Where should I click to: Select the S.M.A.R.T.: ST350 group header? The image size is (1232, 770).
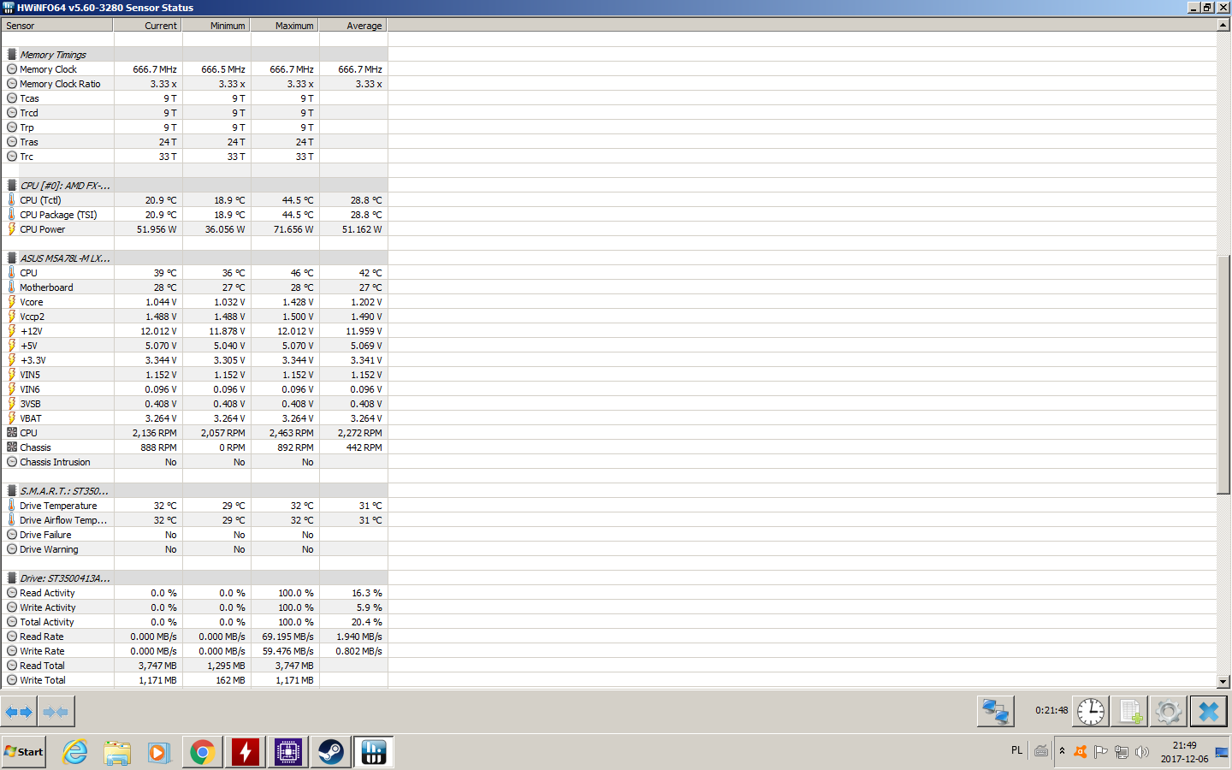pyautogui.click(x=194, y=491)
